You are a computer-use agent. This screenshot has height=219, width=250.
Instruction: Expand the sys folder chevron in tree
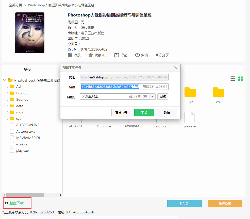(8, 119)
